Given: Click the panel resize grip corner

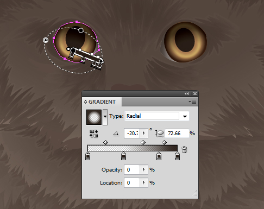Looking at the screenshot, I should (x=194, y=193).
